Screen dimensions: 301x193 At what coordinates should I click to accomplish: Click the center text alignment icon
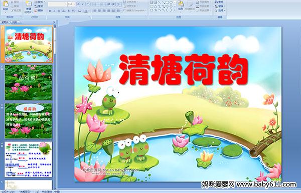pyautogui.click(x=99, y=11)
